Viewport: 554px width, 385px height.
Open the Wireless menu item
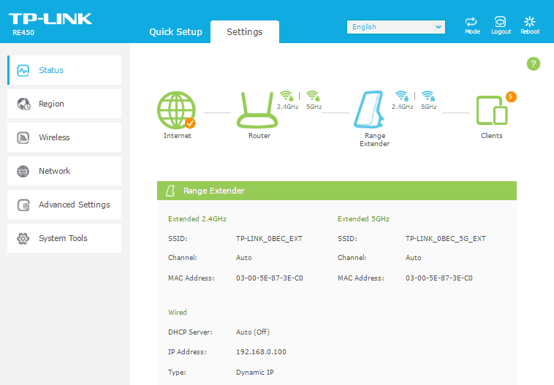pos(64,137)
